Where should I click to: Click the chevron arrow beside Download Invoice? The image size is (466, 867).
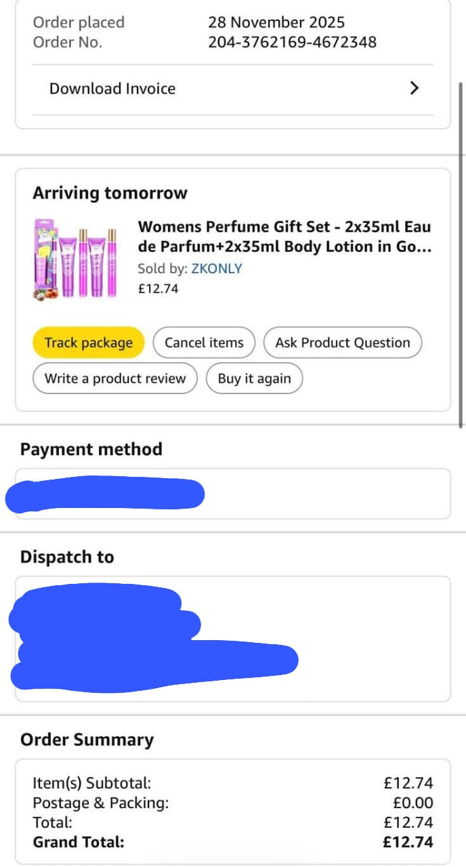(415, 89)
